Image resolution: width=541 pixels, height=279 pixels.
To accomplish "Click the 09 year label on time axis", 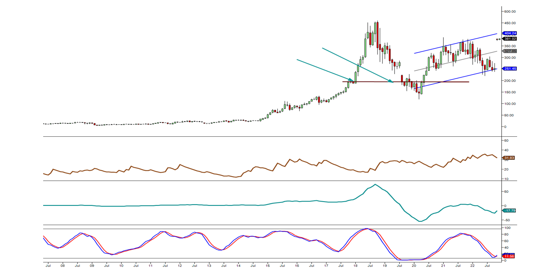I will point(92,265).
